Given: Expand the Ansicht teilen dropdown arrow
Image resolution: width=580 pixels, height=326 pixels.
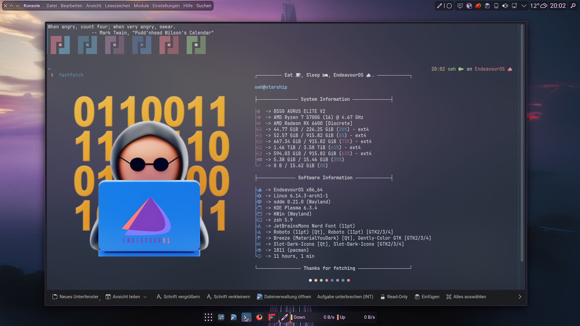Looking at the screenshot, I should 145,297.
